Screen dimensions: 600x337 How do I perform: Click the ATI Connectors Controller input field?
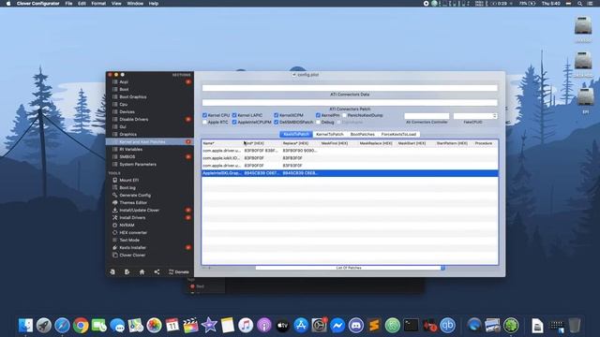coord(427,116)
